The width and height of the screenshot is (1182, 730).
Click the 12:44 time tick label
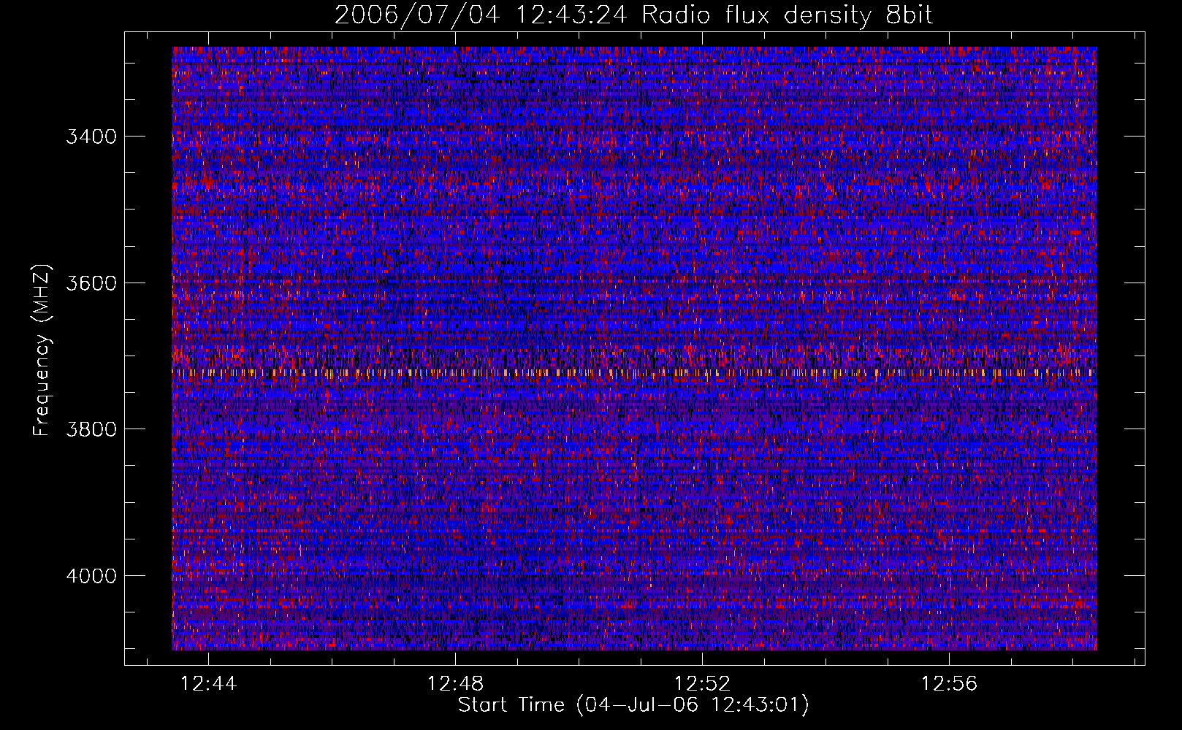209,683
